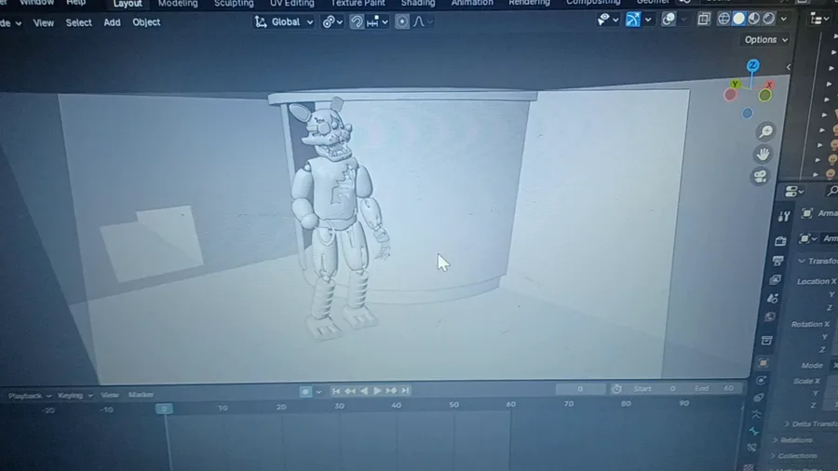
Task: Open the timeline Marker menu
Action: pos(142,395)
